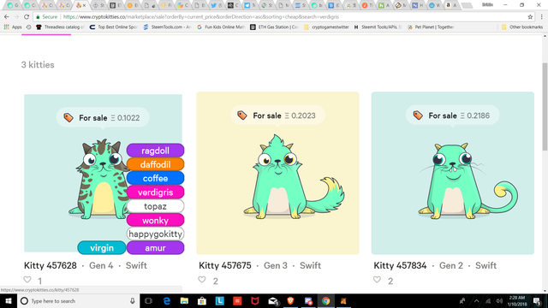Open the network icon in system tray
This screenshot has height=308, width=548.
coord(488,301)
